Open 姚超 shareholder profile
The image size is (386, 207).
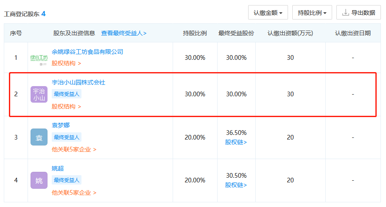58,168
